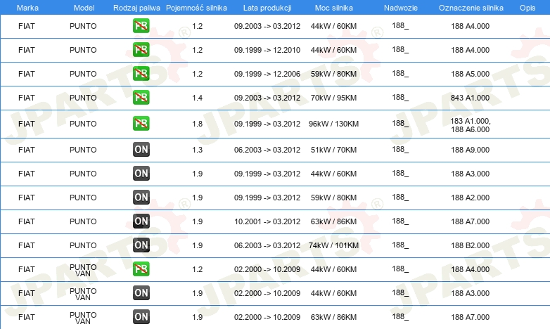Click the engine capacity 1.4
Screen dimensions: 550x329
click(x=197, y=98)
